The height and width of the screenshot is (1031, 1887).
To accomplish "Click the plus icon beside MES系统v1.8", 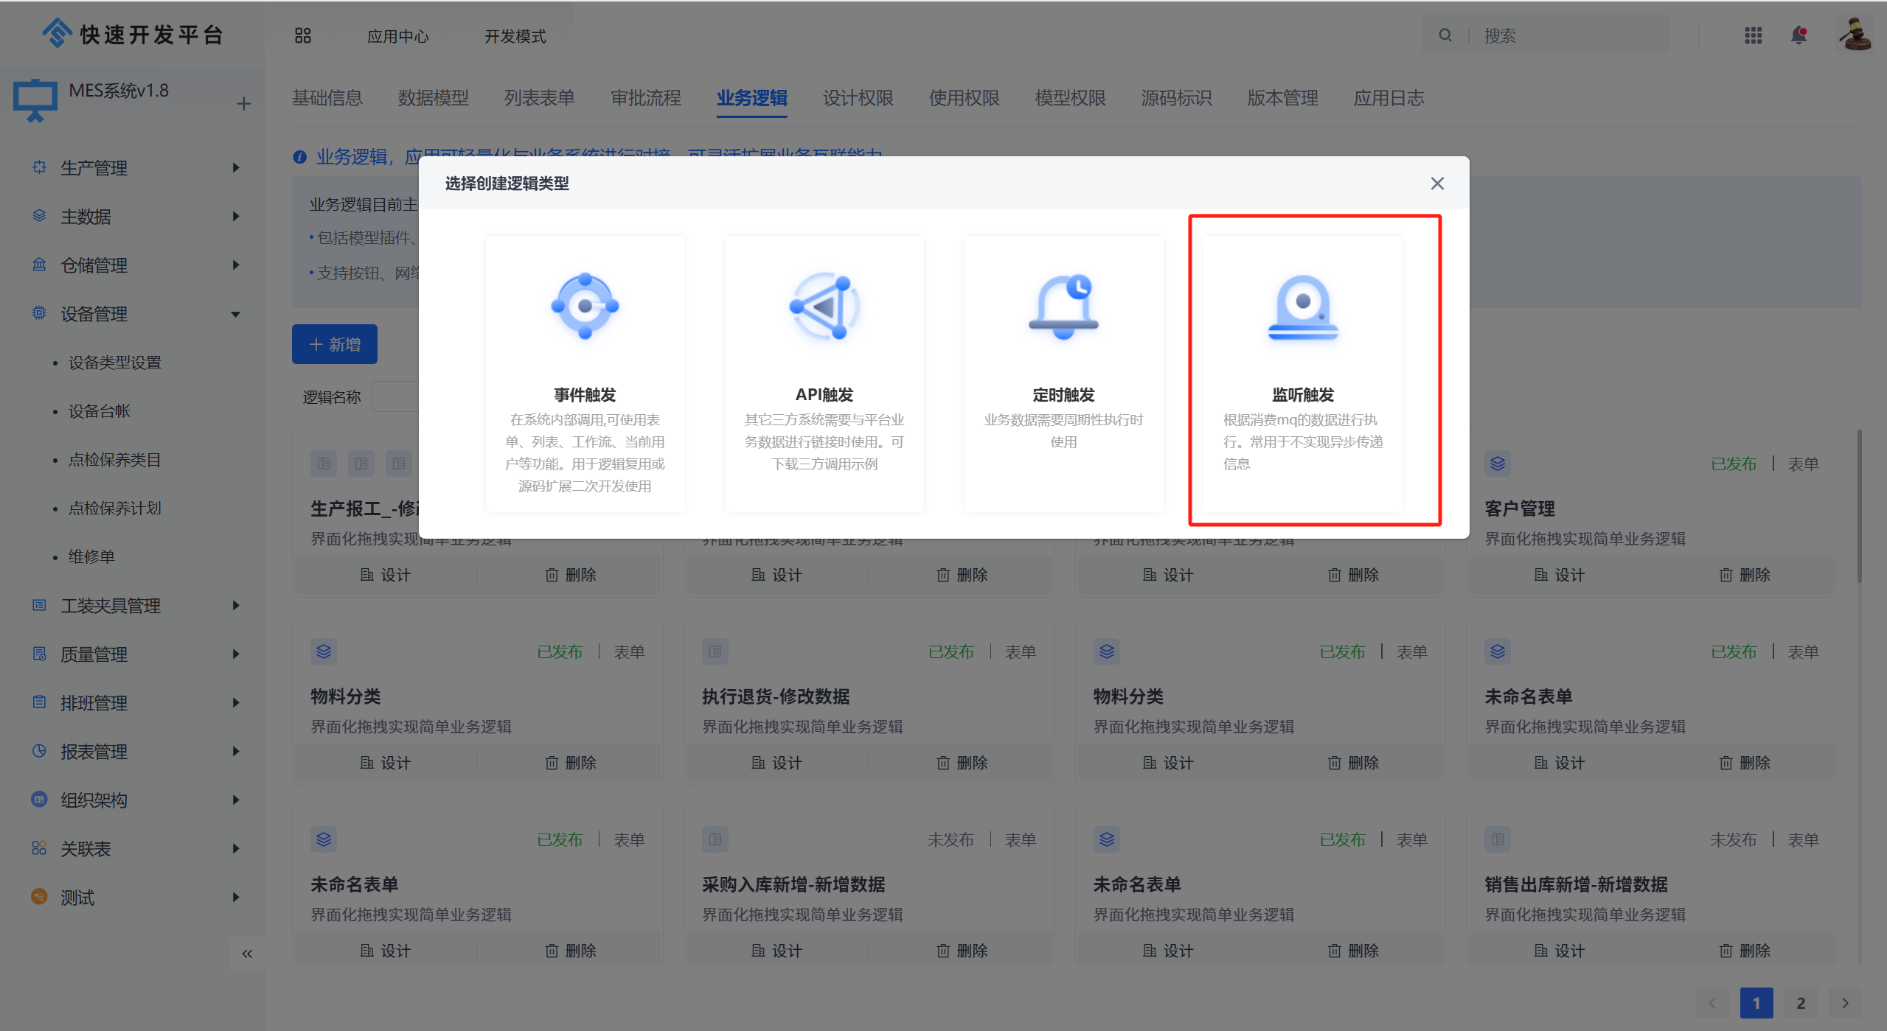I will click(x=244, y=104).
